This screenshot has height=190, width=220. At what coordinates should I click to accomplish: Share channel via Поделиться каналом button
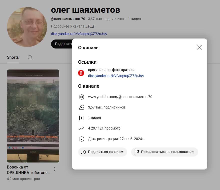tap(103, 152)
